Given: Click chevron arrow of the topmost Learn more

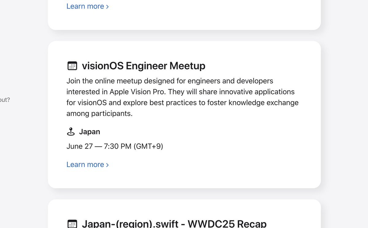Looking at the screenshot, I should (x=107, y=6).
